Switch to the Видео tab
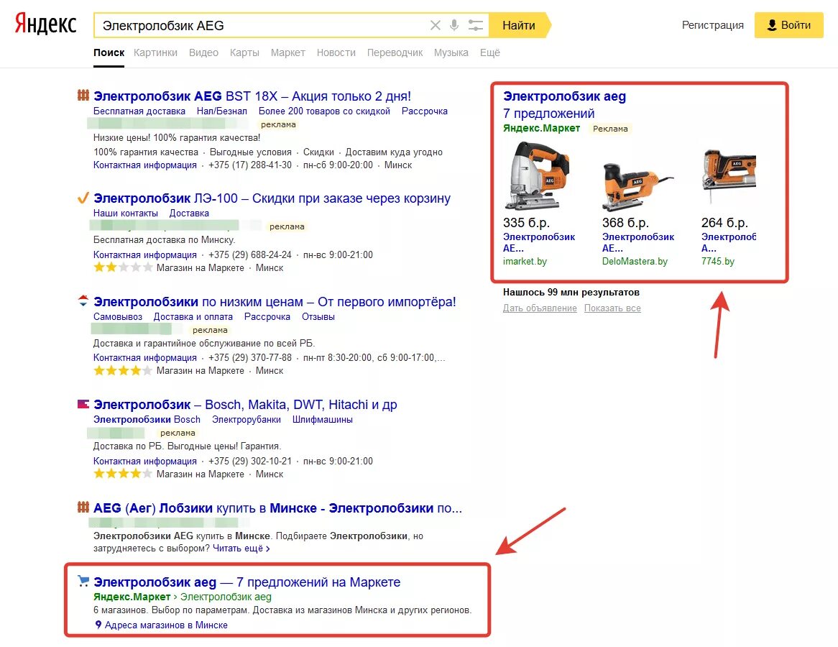The width and height of the screenshot is (838, 647). tap(203, 52)
